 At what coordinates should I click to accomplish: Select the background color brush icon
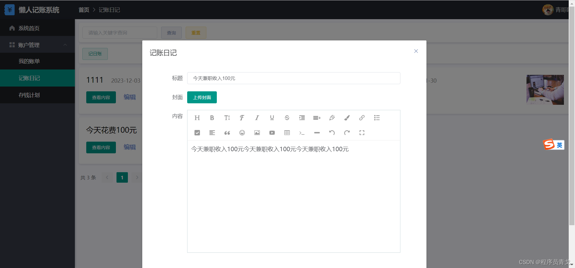347,118
